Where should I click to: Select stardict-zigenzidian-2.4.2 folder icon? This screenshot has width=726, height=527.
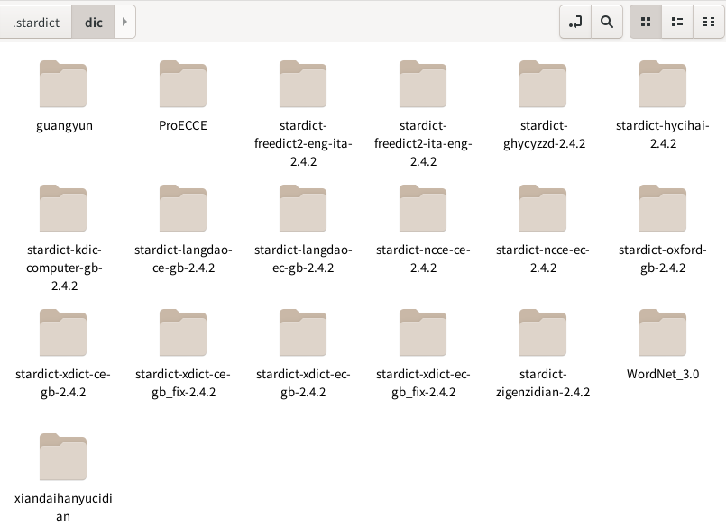click(x=543, y=332)
